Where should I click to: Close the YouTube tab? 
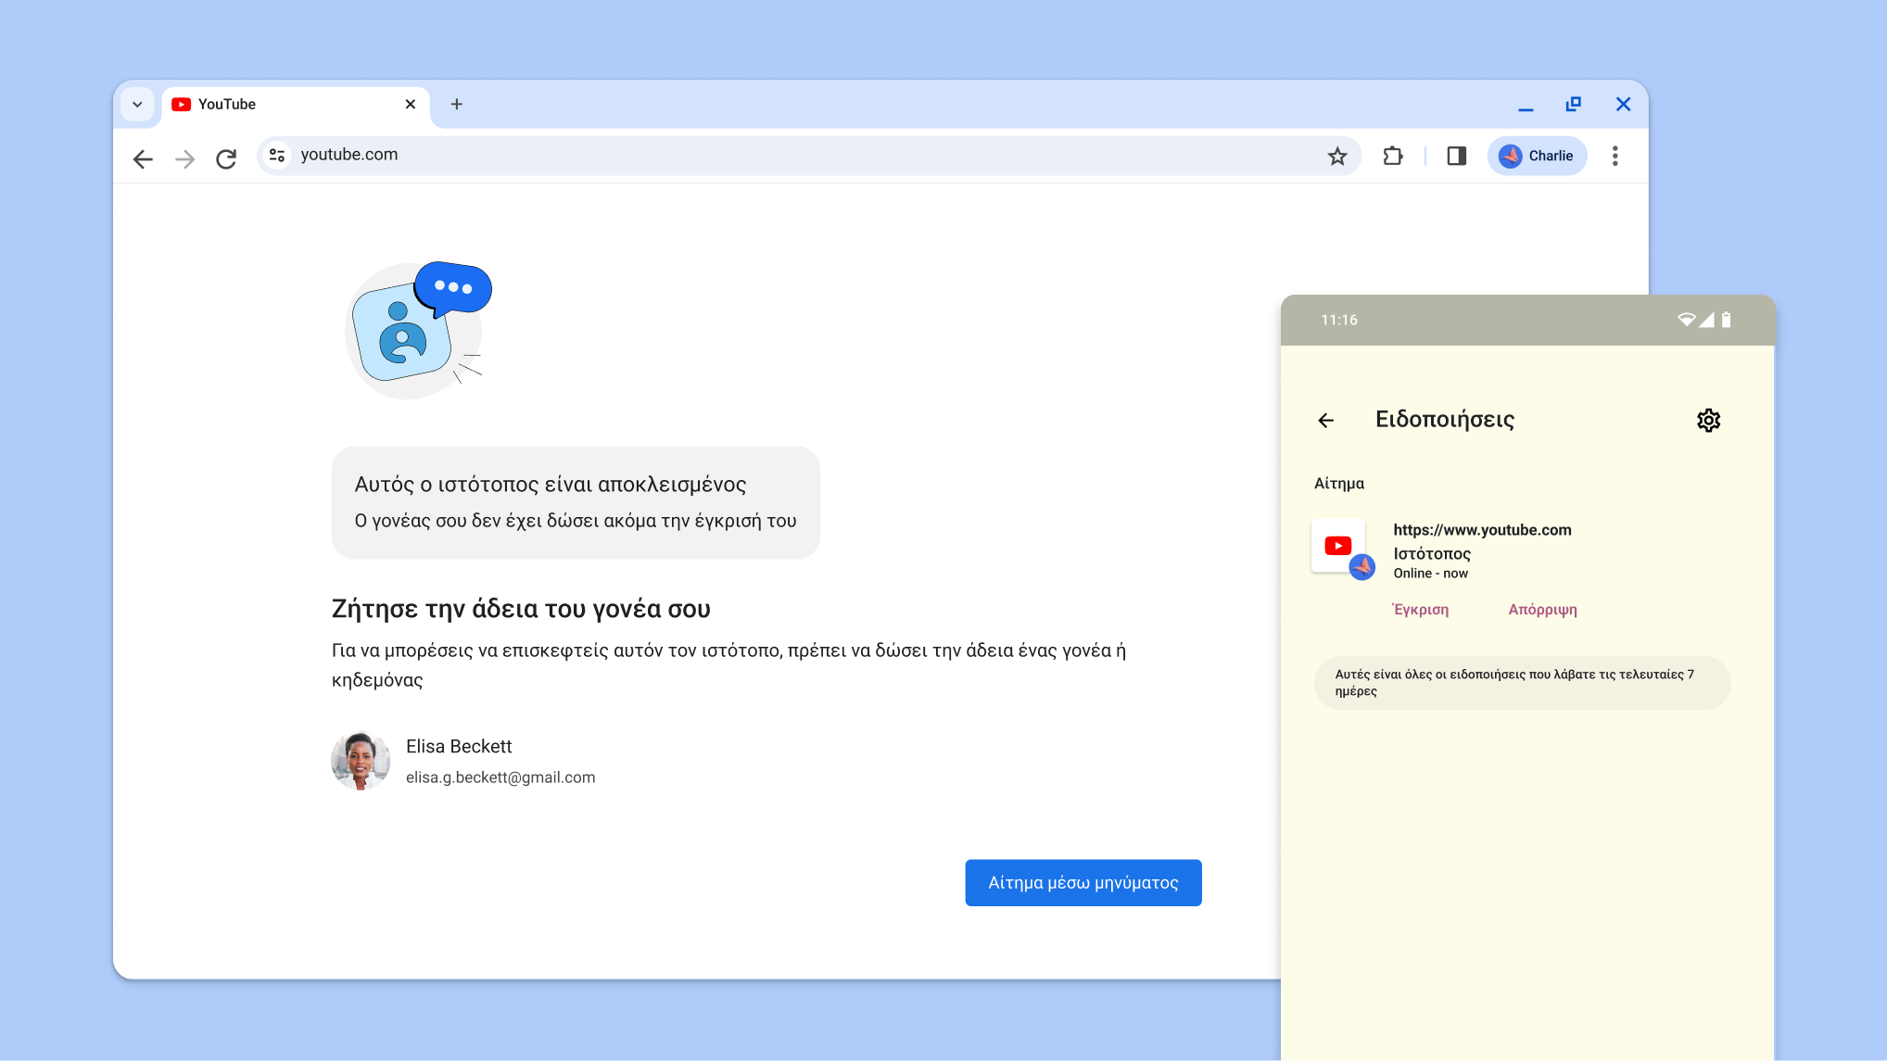pos(410,104)
